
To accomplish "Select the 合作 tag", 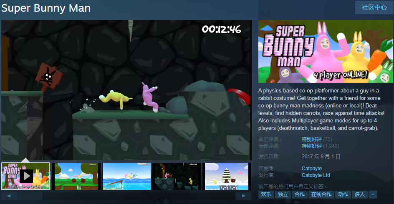I will (x=300, y=194).
